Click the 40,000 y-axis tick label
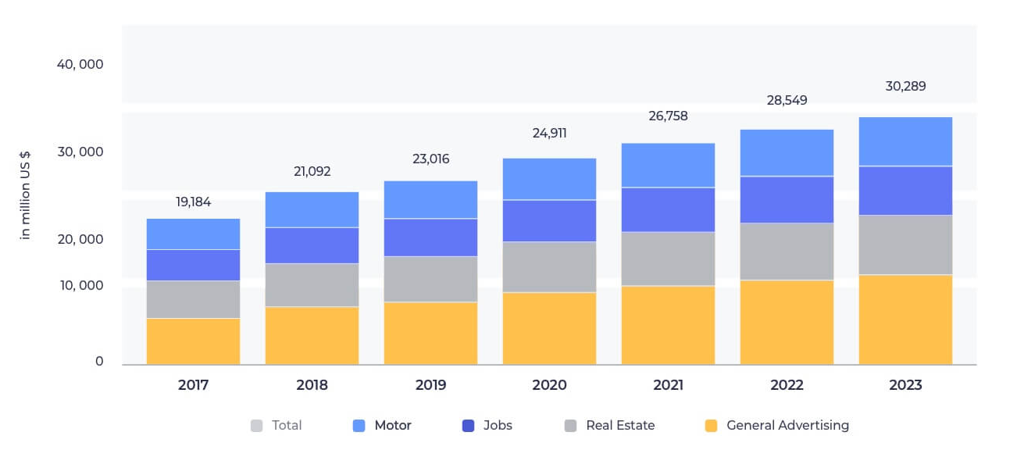 coord(80,64)
